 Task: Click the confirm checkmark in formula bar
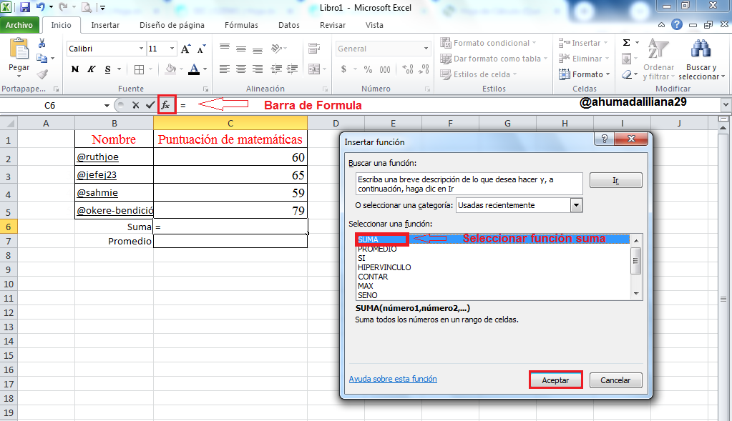[150, 105]
